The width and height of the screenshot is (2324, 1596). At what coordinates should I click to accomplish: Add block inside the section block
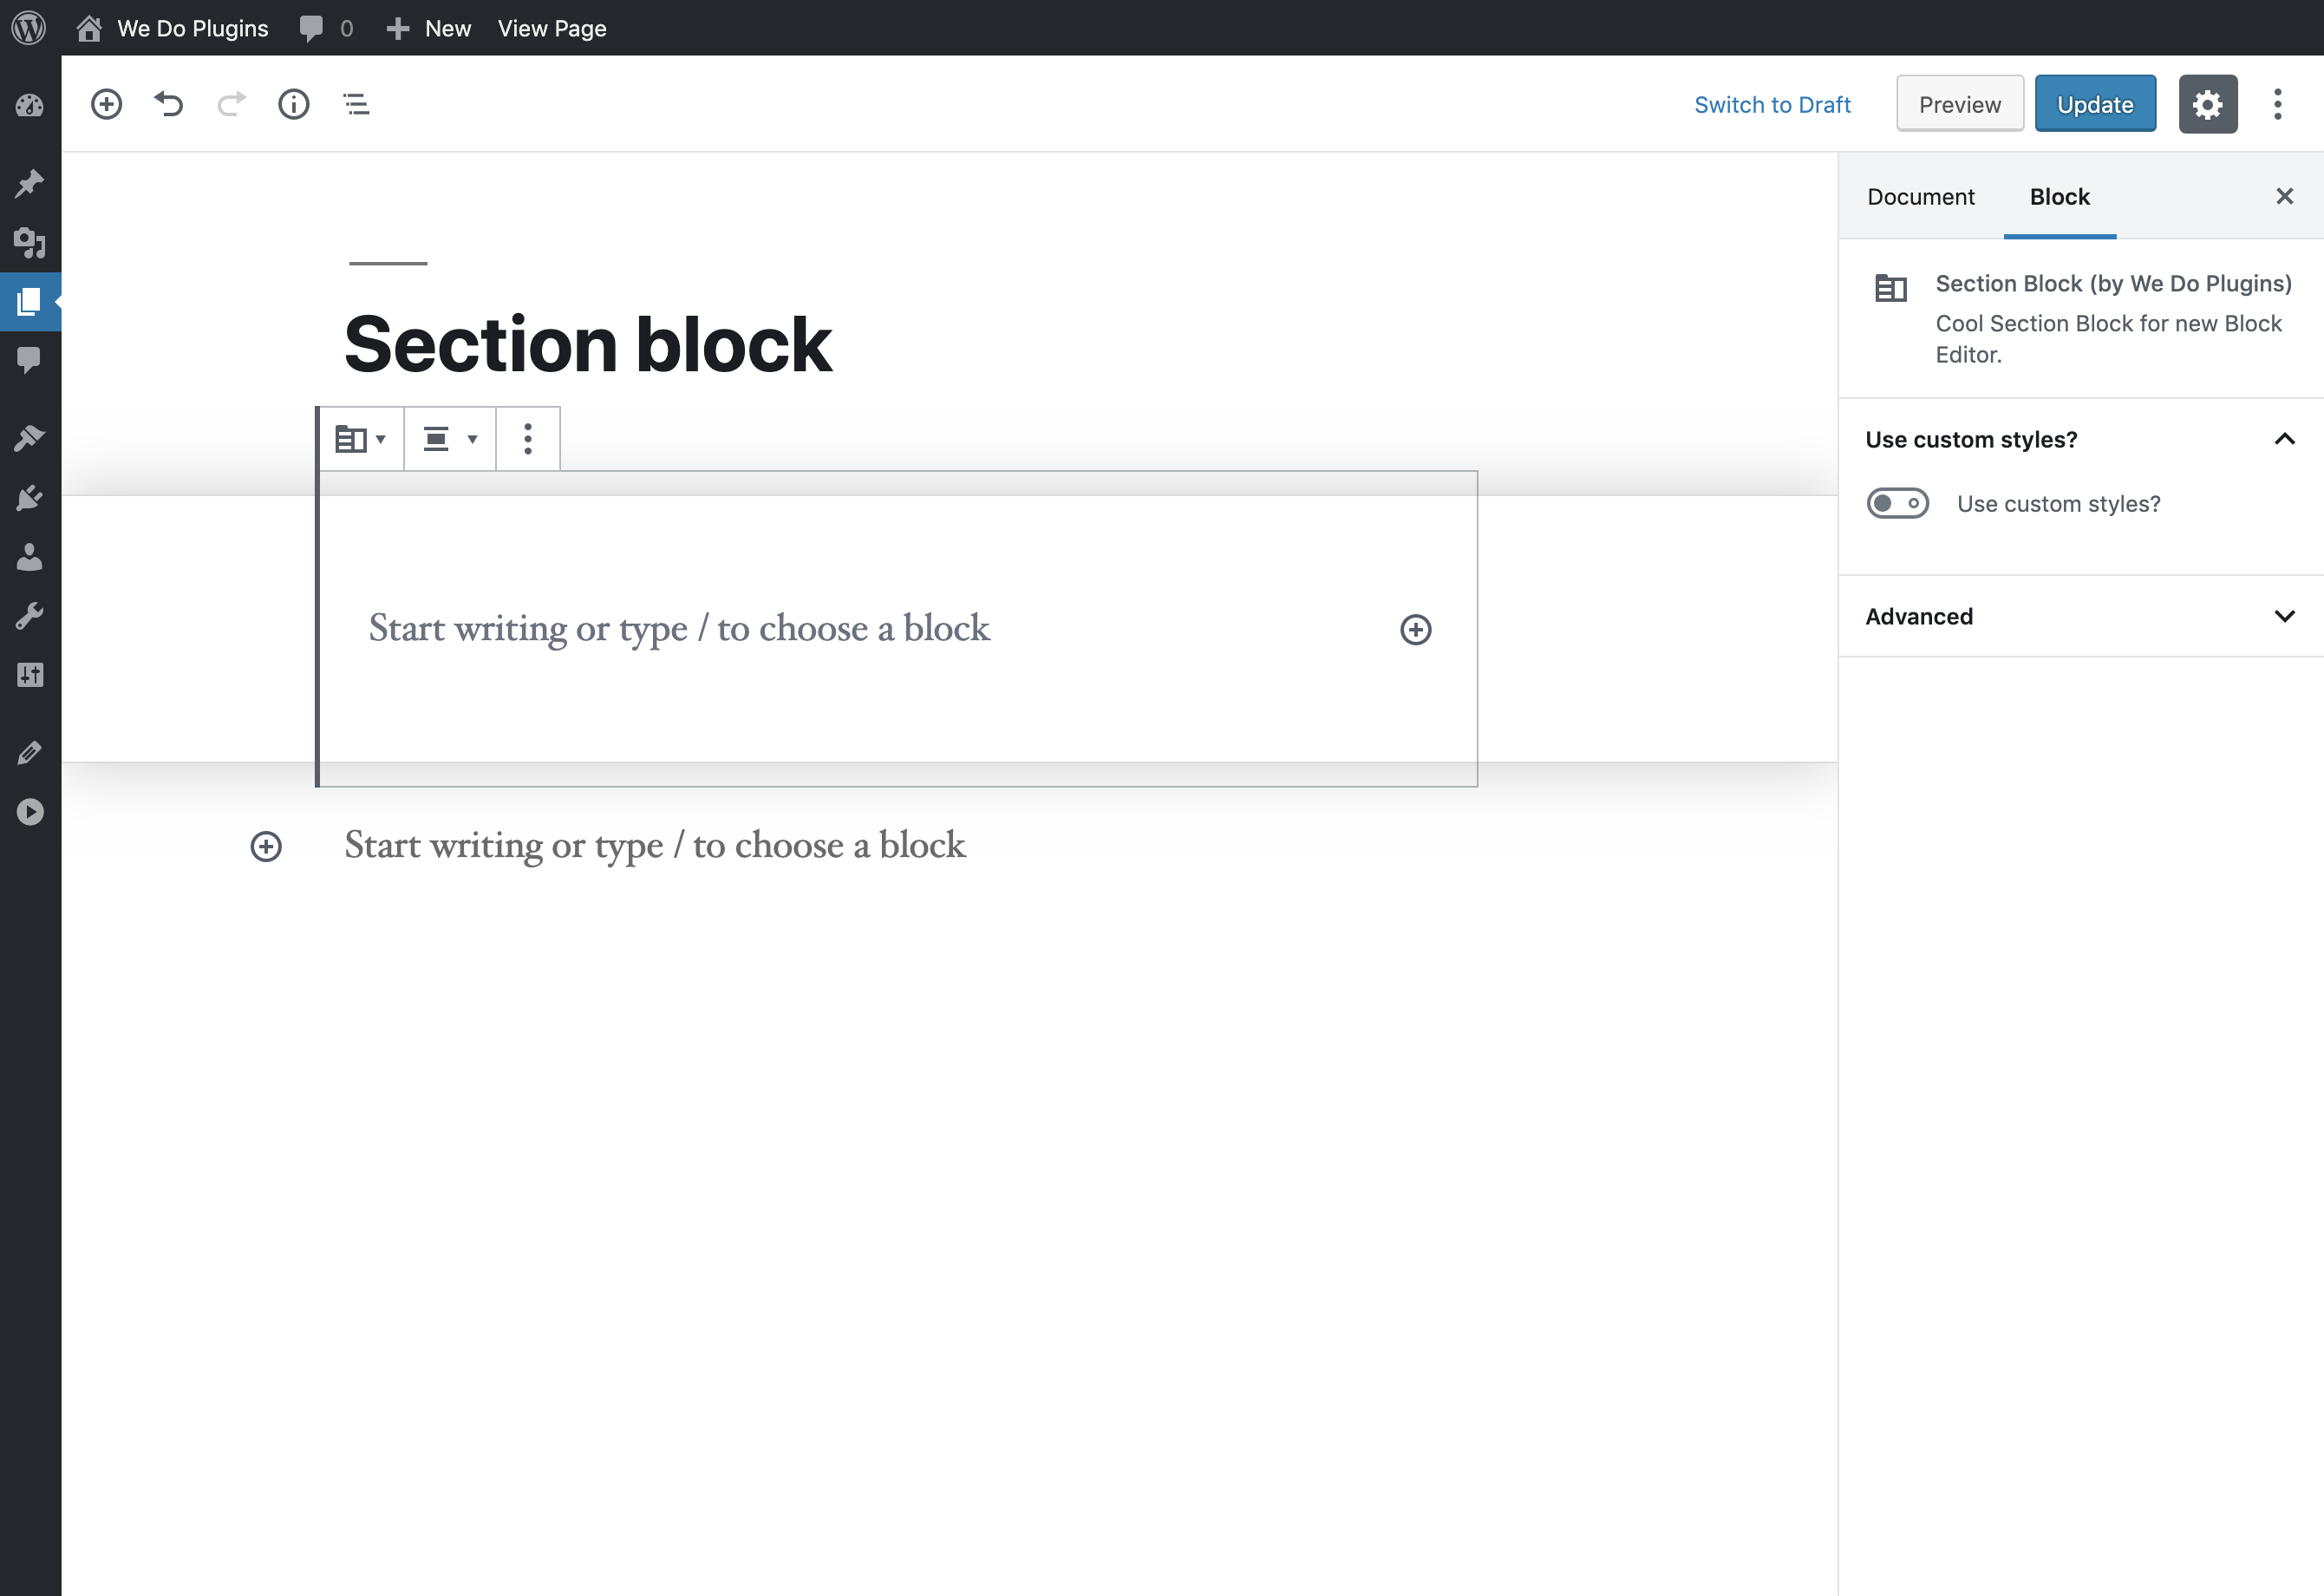click(1415, 629)
